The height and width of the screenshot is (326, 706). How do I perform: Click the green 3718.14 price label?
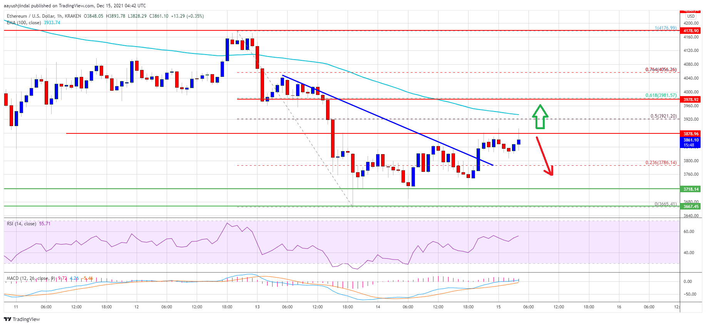point(691,189)
